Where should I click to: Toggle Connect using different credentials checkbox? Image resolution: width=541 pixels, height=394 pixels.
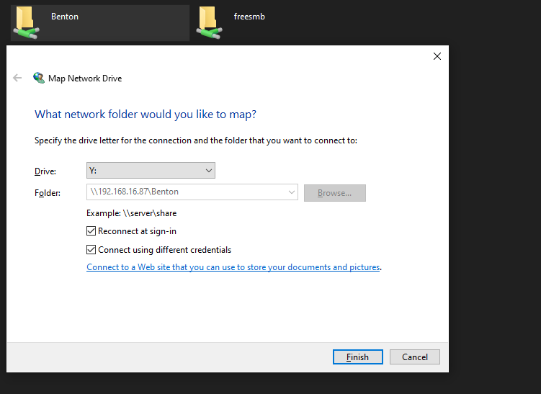pos(91,249)
